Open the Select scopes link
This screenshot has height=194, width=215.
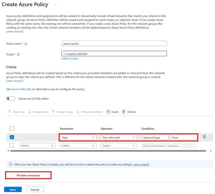pyautogui.click(x=70, y=59)
